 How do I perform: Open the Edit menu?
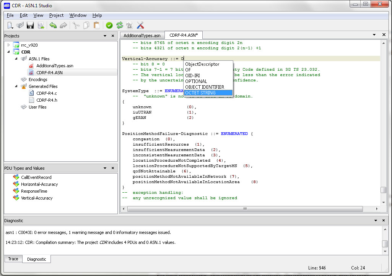tap(24, 15)
